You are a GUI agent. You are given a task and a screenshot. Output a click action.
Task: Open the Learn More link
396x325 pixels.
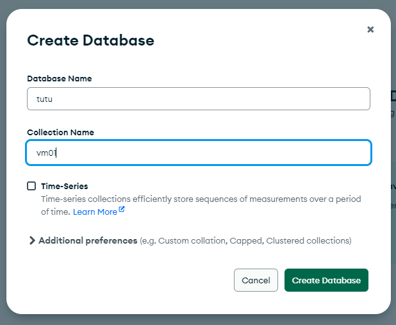pyautogui.click(x=95, y=212)
